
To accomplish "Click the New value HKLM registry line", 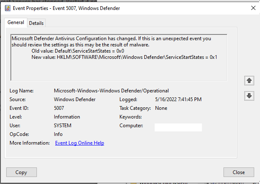I will [124, 57].
